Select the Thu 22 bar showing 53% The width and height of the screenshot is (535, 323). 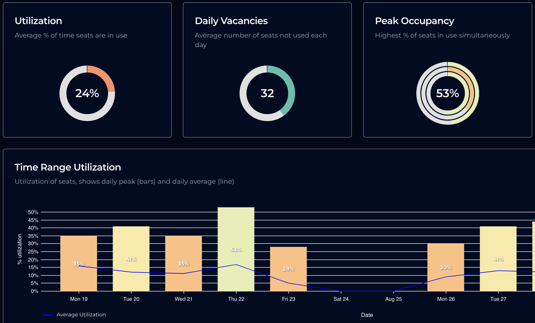[236, 249]
